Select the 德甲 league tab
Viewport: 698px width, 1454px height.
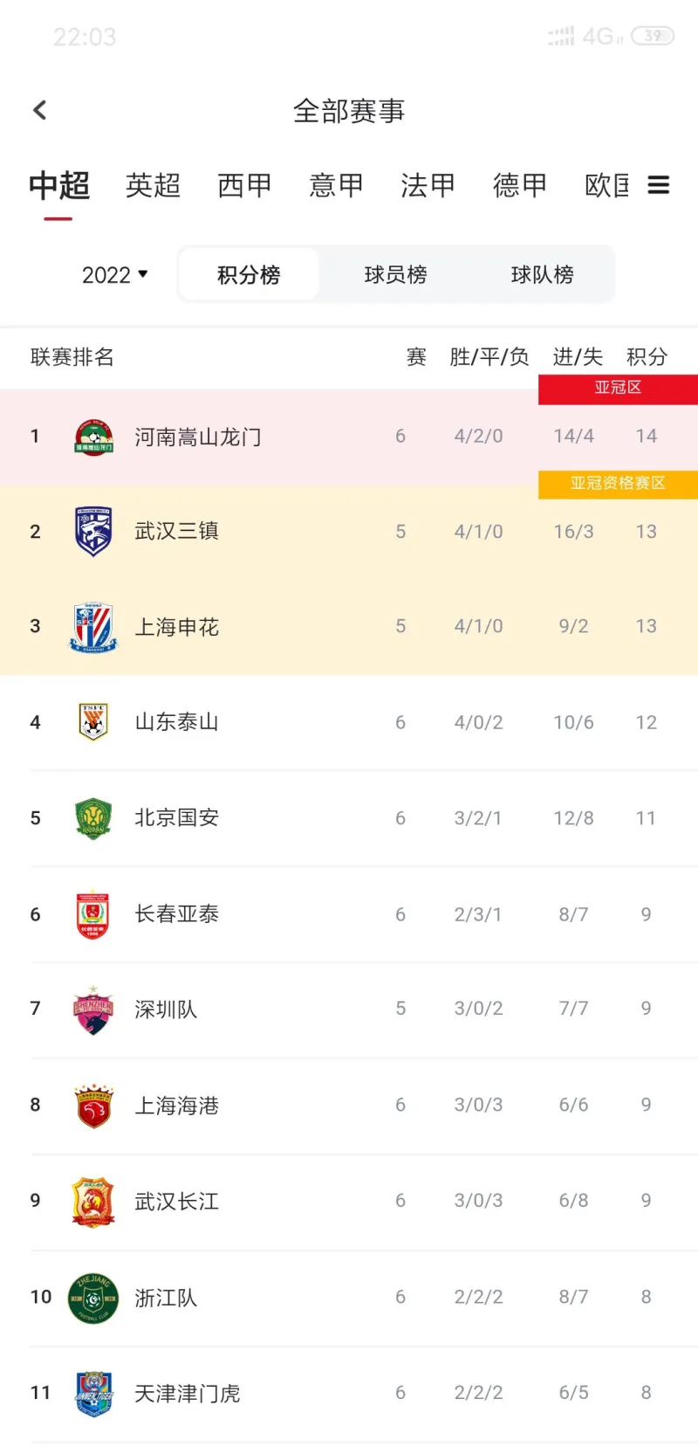click(x=520, y=185)
